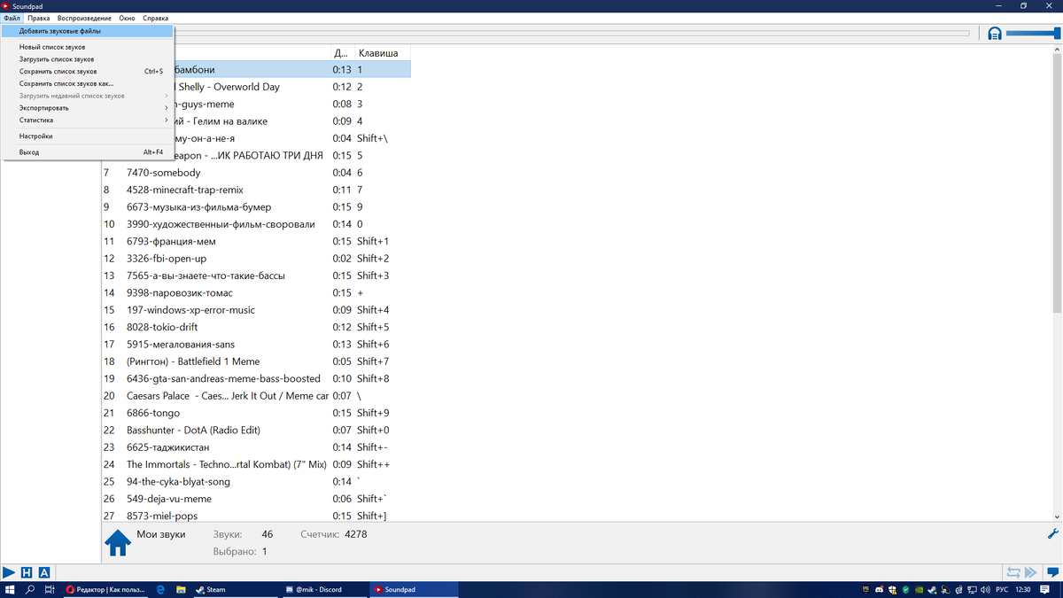Select the '8028-tokio-drift' sound

tap(256, 327)
